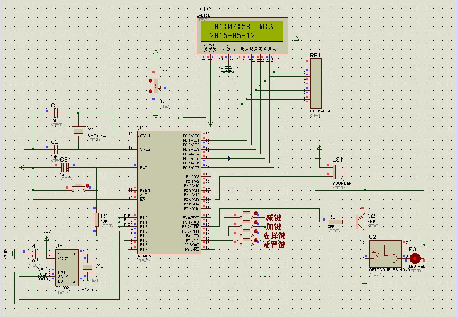Viewport: 458px width, 317px height.
Task: Select the ground symbol under the key switches
Action: pyautogui.click(x=265, y=274)
